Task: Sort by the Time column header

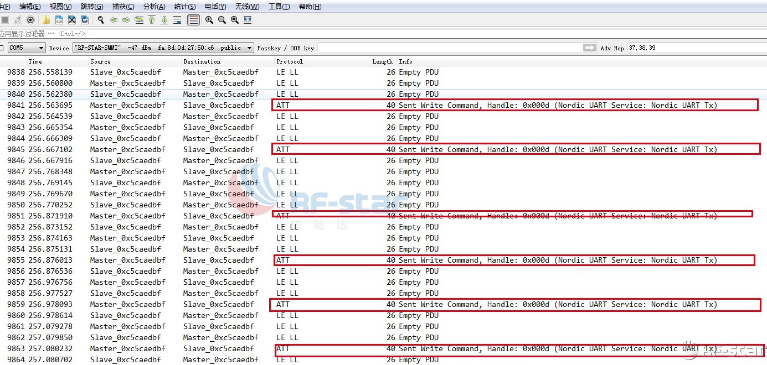Action: click(58, 61)
